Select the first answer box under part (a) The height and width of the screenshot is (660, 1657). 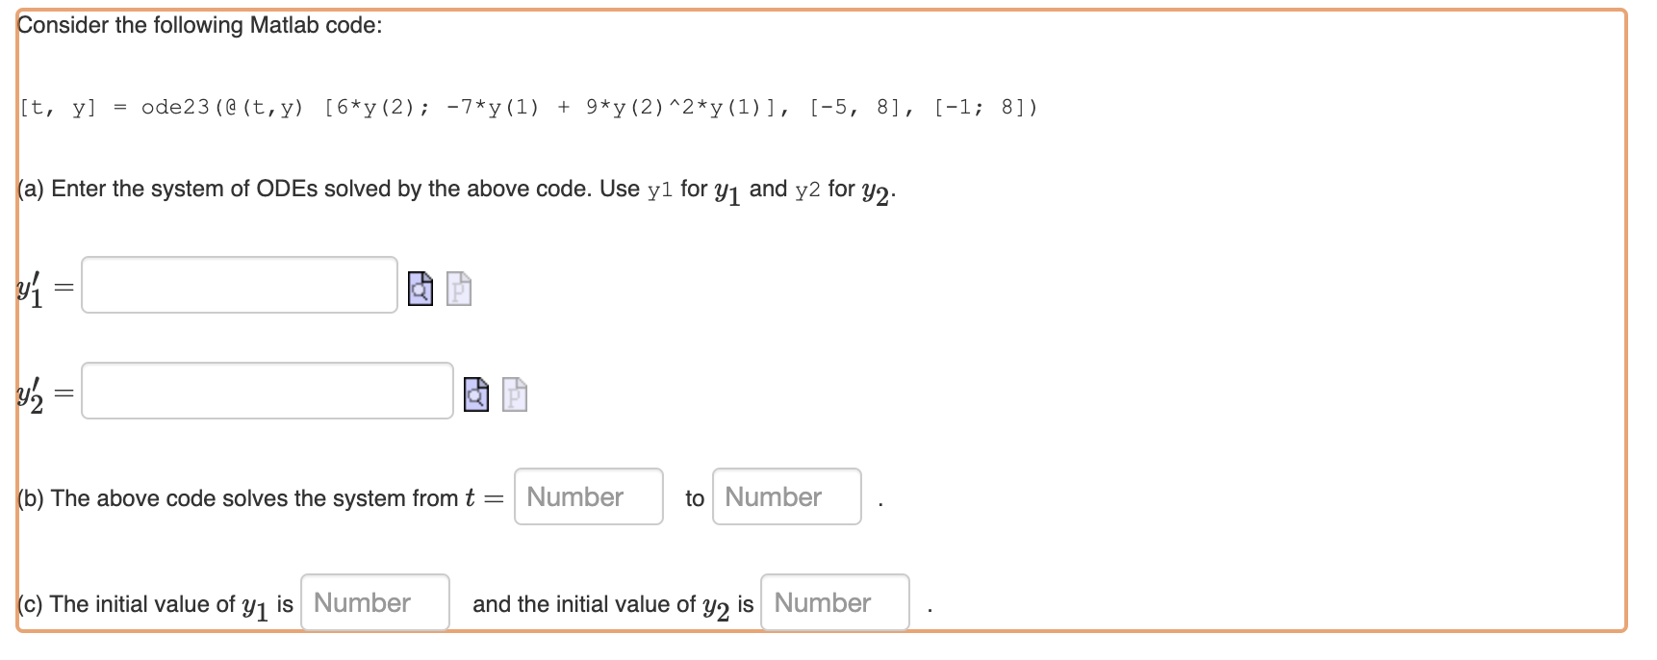tap(239, 285)
